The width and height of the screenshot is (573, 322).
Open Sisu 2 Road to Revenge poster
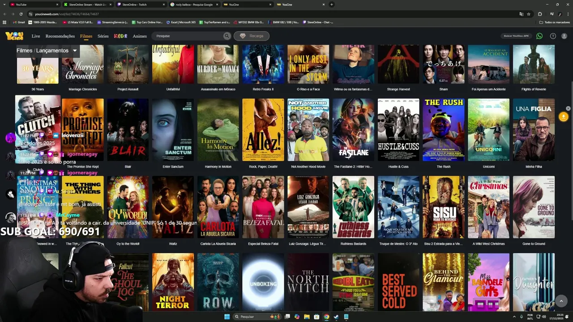tap(444, 207)
